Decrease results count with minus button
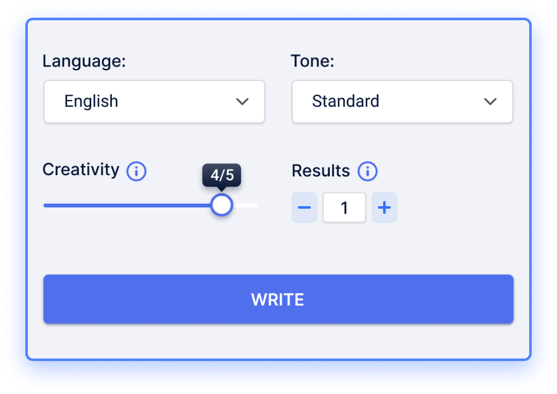This screenshot has width=557, height=394. coord(304,207)
